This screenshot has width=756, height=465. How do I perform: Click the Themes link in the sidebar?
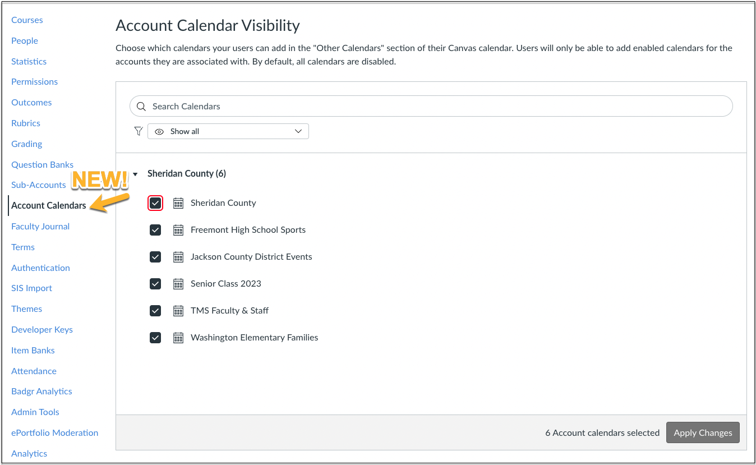(26, 309)
